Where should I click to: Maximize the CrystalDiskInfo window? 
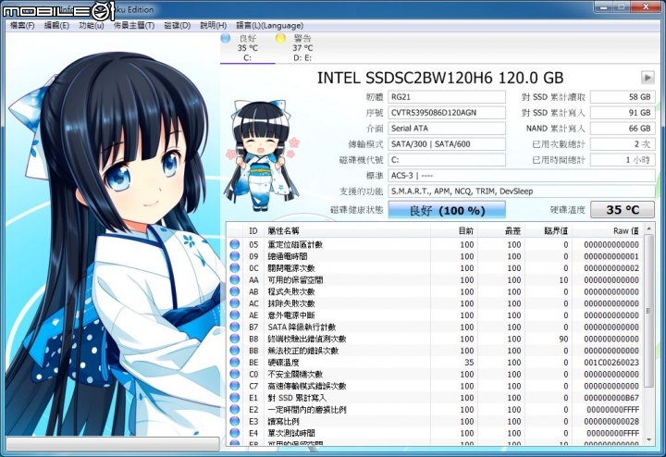tap(622, 6)
